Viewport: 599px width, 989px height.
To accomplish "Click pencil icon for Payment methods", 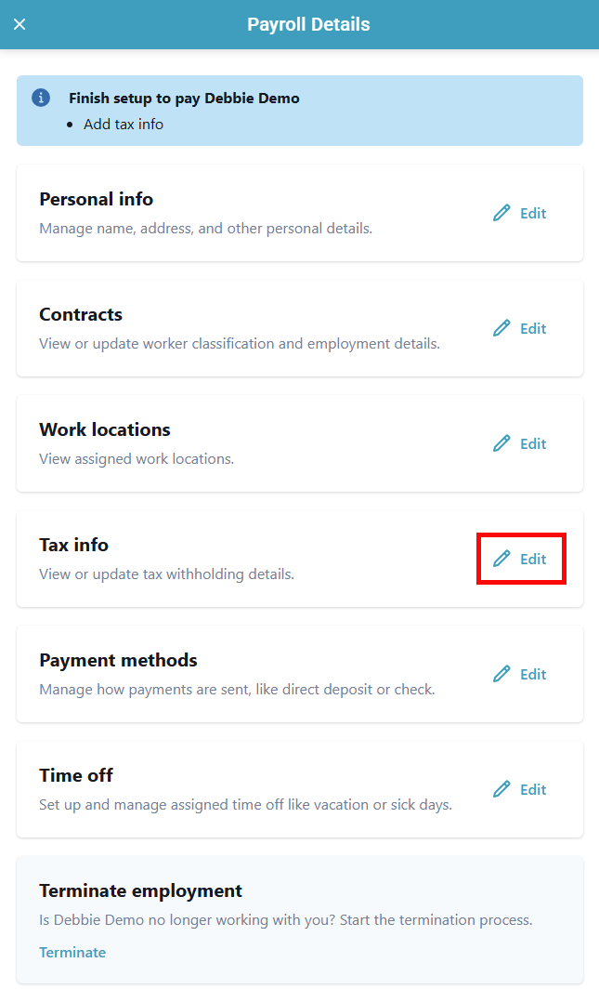I will 502,674.
